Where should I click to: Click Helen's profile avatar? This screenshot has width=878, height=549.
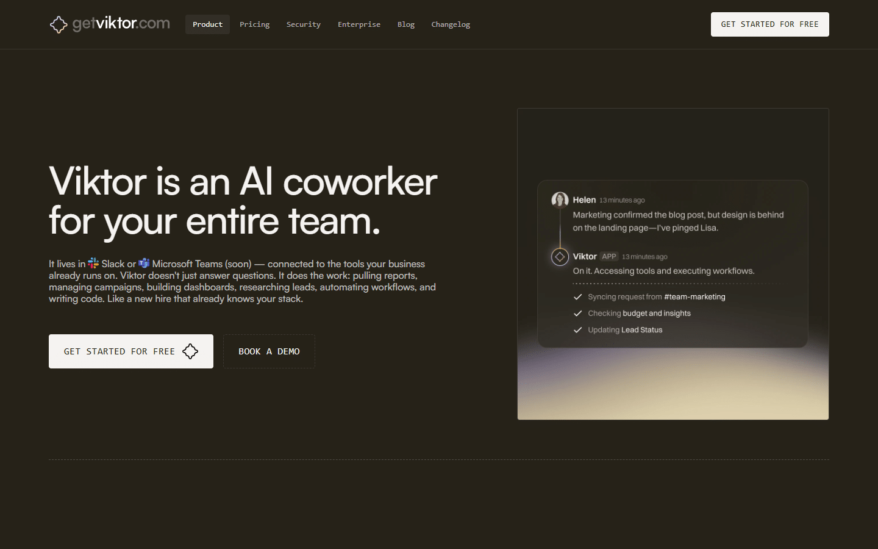pyautogui.click(x=560, y=199)
